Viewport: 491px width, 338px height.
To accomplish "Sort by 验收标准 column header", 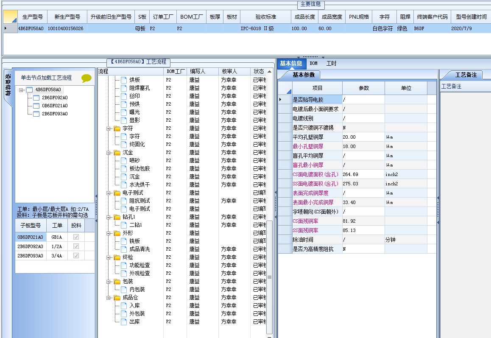I will pos(265,17).
